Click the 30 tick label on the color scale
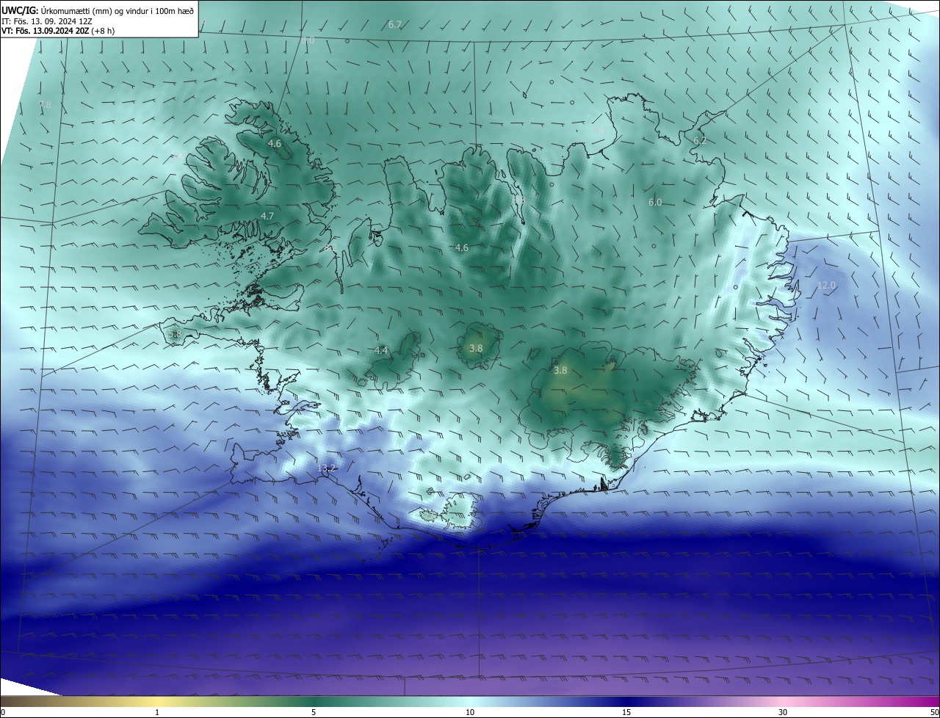 click(783, 712)
